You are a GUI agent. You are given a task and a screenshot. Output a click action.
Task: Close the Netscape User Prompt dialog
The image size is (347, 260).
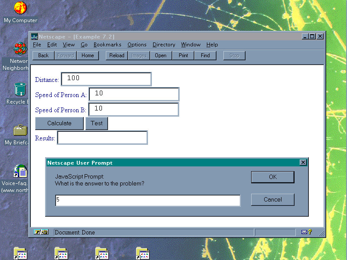click(x=303, y=162)
